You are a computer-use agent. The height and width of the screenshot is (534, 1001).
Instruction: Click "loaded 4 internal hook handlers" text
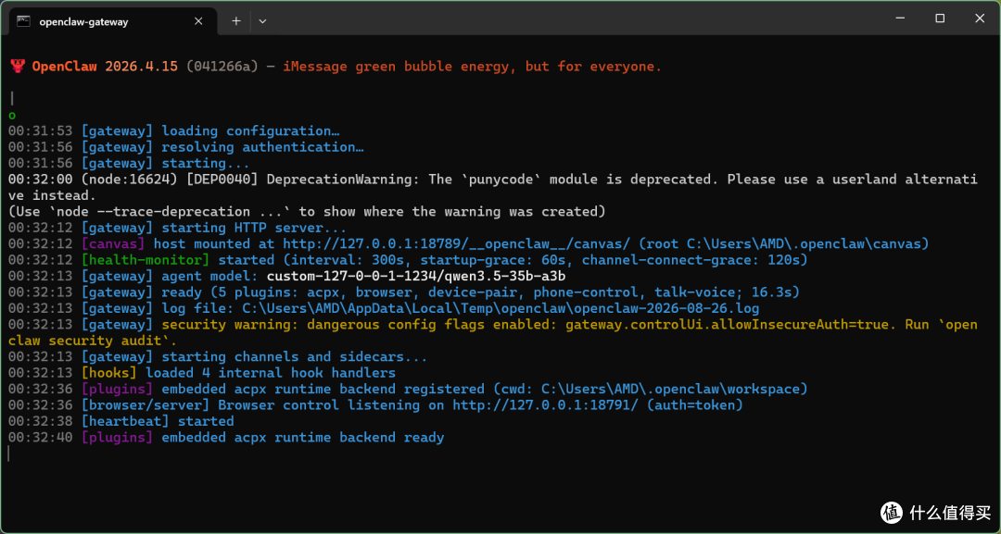pyautogui.click(x=271, y=373)
